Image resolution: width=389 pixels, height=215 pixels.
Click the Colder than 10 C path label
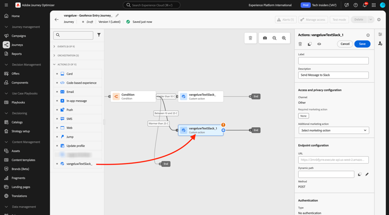(166, 96)
